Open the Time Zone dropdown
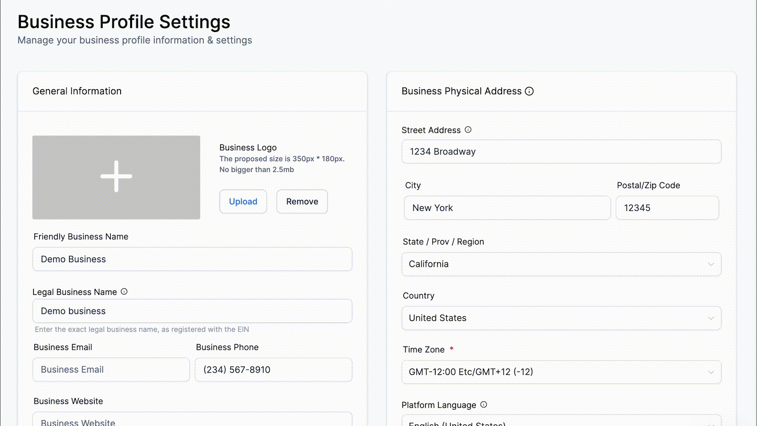Screen dimensions: 757x426 point(561,372)
